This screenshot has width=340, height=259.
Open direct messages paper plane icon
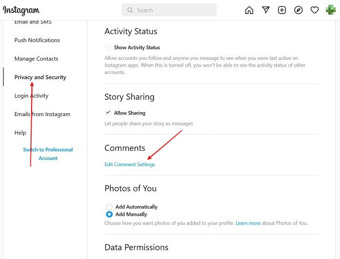(x=266, y=10)
